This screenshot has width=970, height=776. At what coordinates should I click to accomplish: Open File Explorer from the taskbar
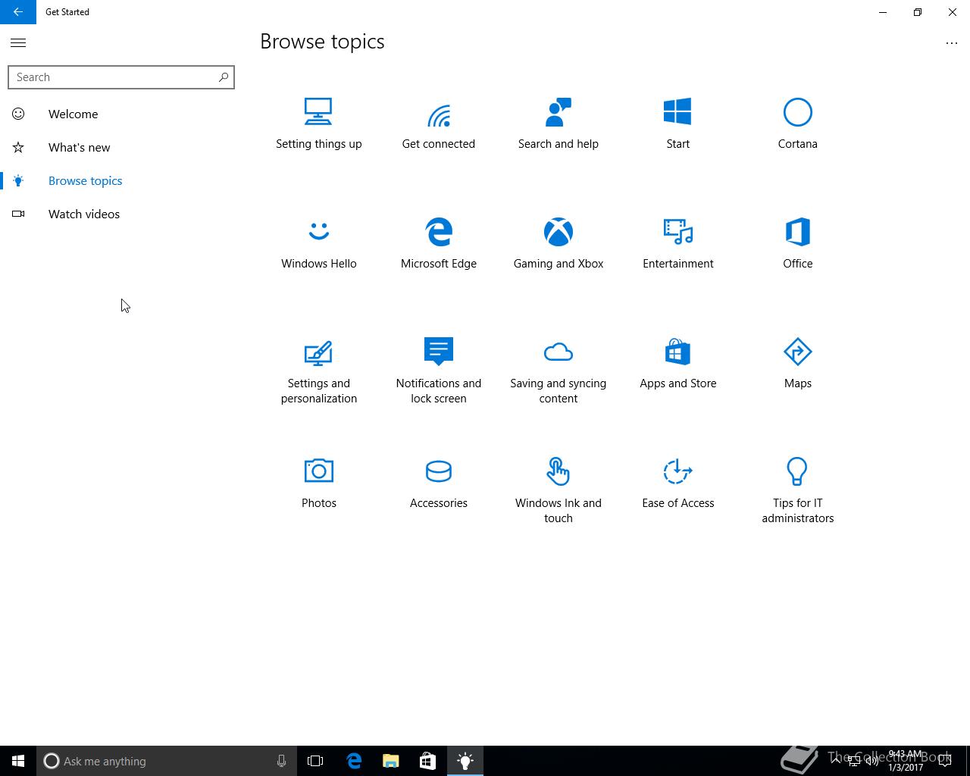tap(391, 761)
